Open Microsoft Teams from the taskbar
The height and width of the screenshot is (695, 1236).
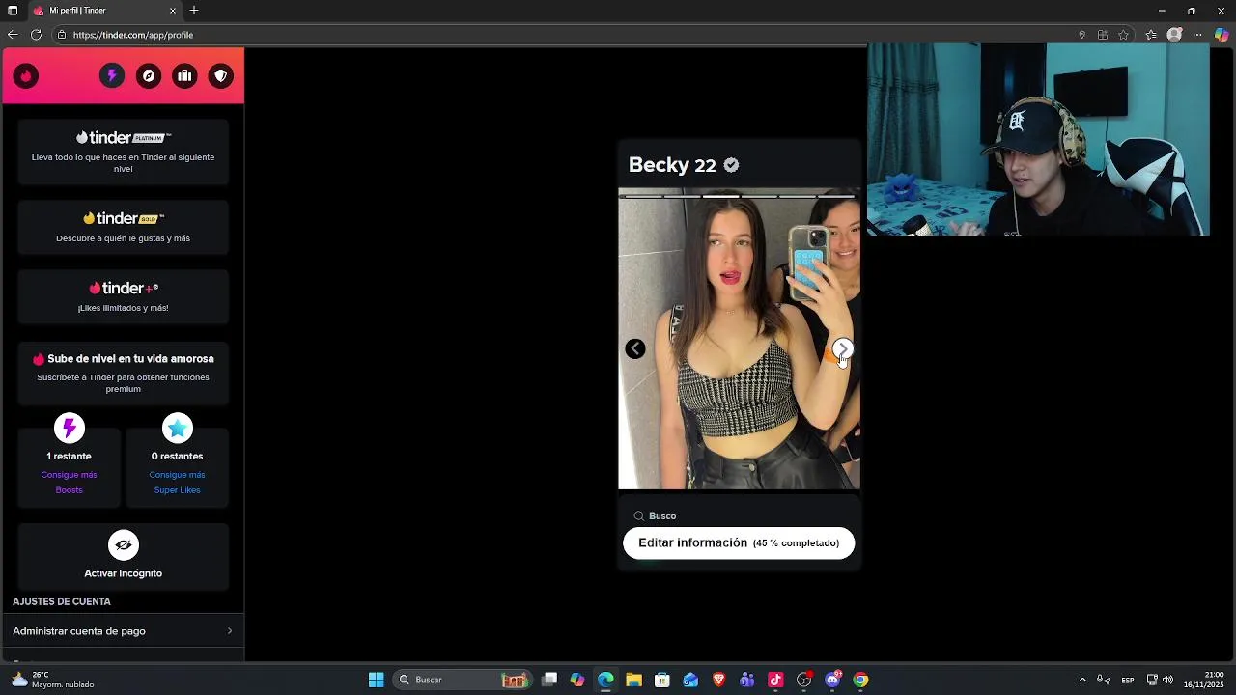(747, 680)
